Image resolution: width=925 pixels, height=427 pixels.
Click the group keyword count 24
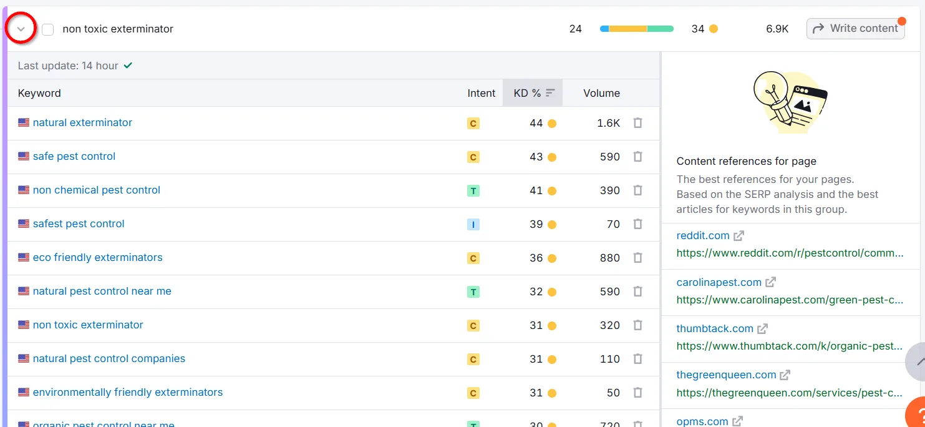[576, 29]
